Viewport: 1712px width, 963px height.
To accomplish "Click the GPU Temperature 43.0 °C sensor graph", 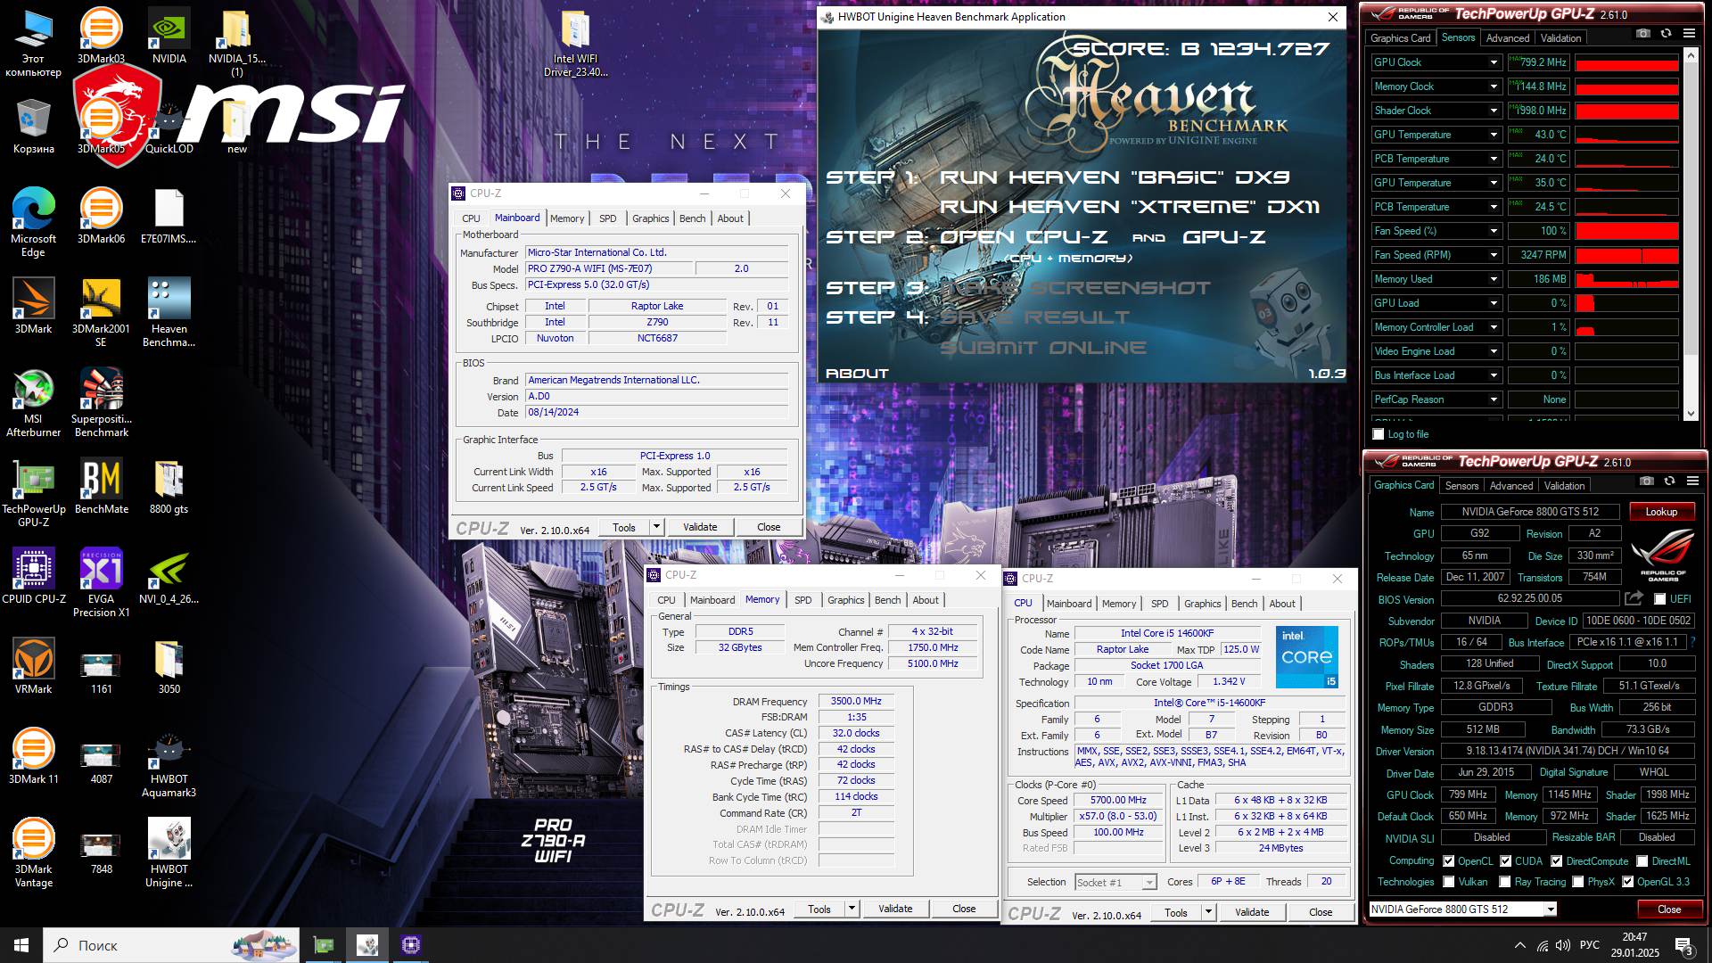I will coord(1627,135).
